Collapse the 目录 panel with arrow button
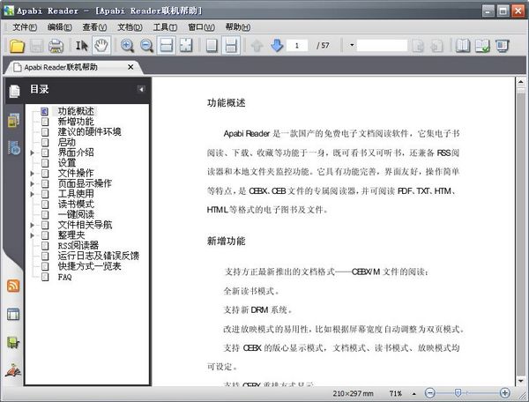Viewport: 529px width, 402px height. (141, 90)
